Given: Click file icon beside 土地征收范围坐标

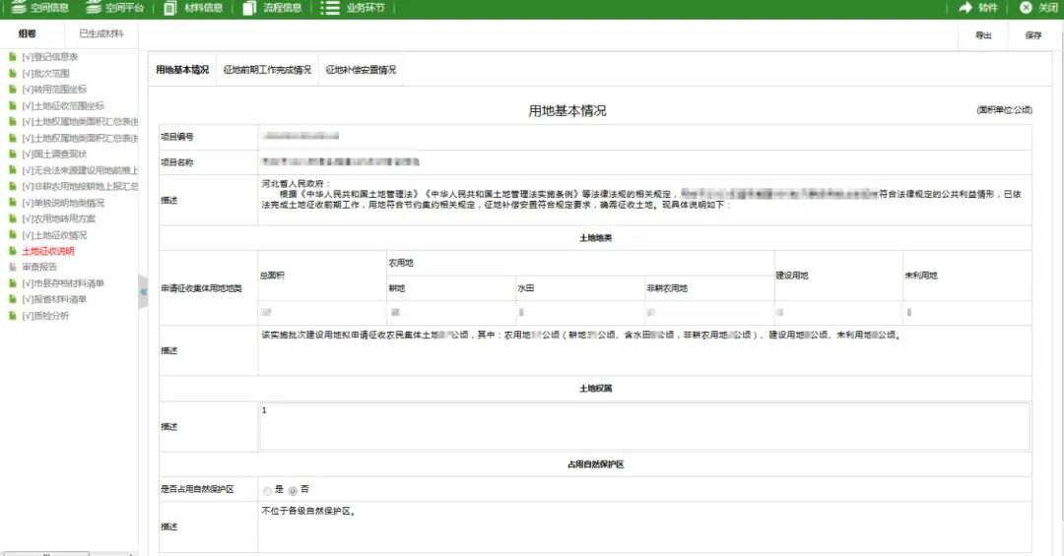Looking at the screenshot, I should click(x=12, y=105).
